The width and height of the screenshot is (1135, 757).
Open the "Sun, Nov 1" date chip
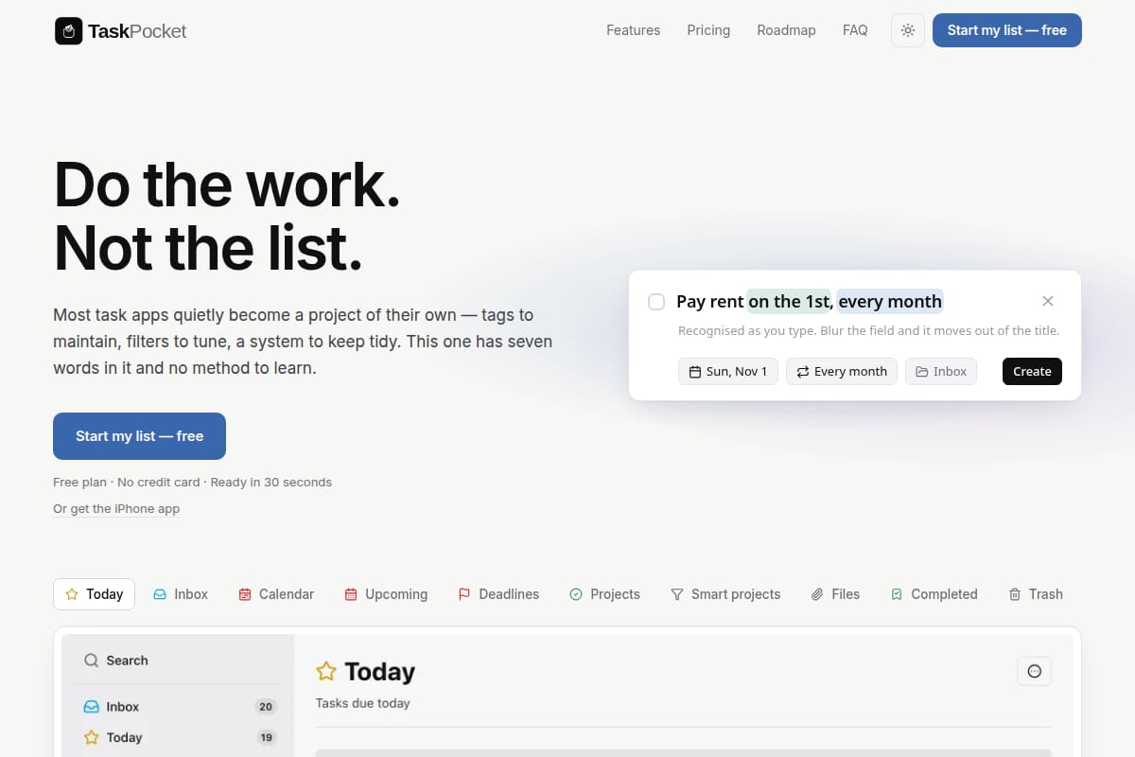(x=728, y=371)
